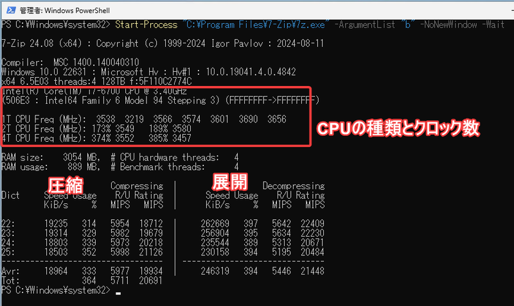The height and width of the screenshot is (306, 514).
Task: Click the release date '2024-08-11'
Action: coord(300,44)
